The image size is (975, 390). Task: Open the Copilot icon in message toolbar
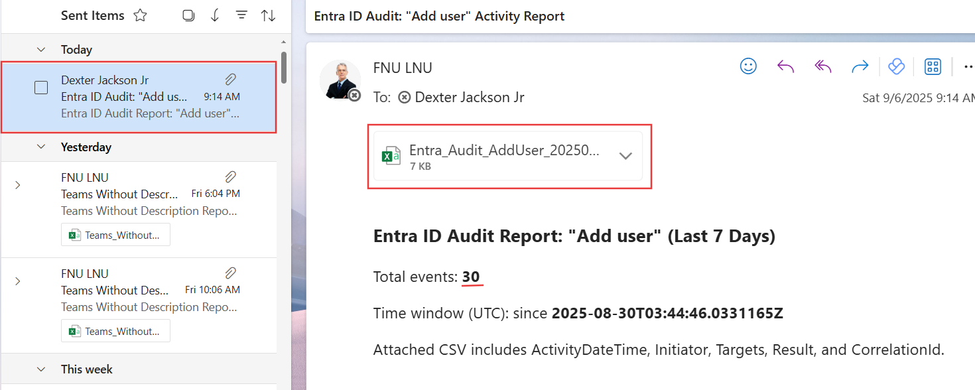[896, 66]
